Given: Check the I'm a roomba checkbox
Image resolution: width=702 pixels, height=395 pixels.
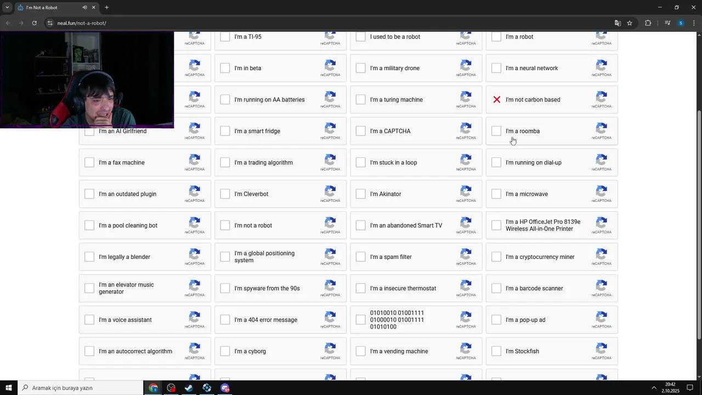Looking at the screenshot, I should [x=496, y=131].
